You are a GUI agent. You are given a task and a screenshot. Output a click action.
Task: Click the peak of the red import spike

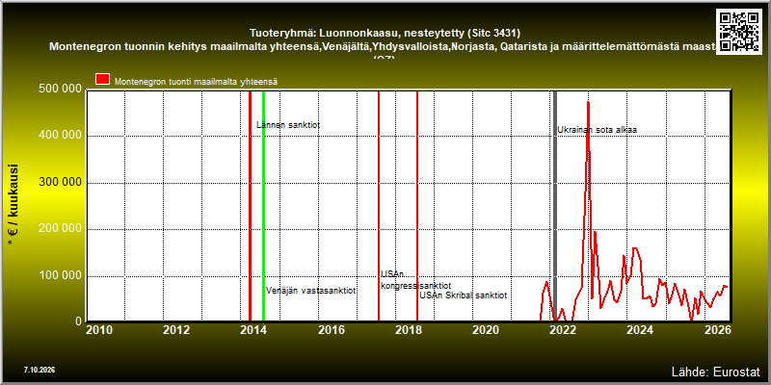pyautogui.click(x=588, y=102)
